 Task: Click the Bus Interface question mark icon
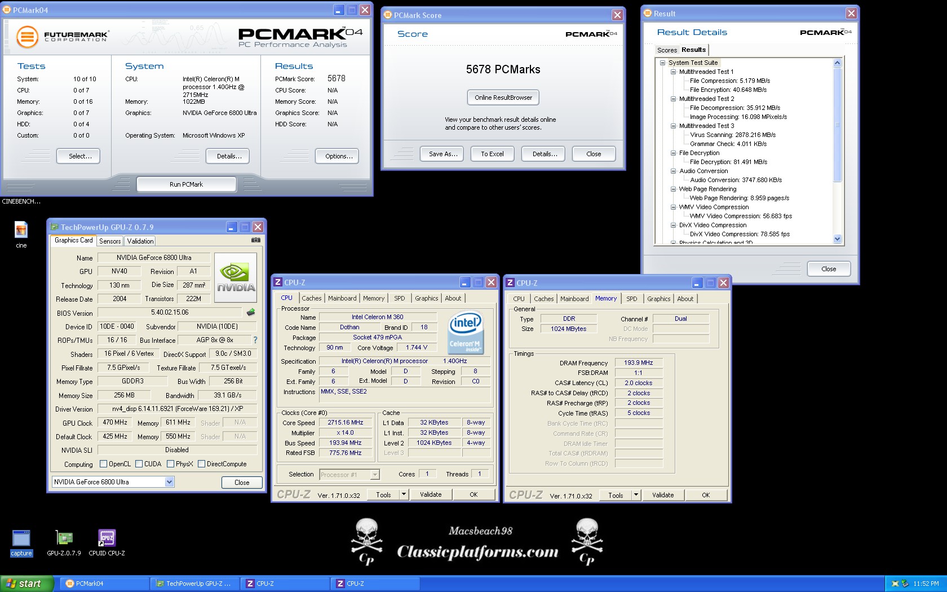[x=255, y=340]
